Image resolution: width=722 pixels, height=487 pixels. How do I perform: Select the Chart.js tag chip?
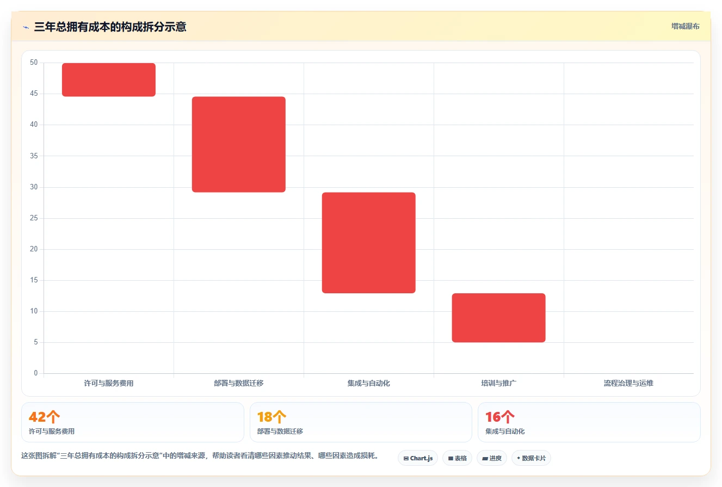(x=418, y=458)
